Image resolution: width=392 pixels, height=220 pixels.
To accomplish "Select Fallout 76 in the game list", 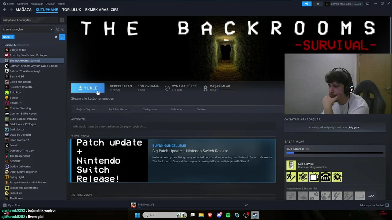I will pos(16,193).
